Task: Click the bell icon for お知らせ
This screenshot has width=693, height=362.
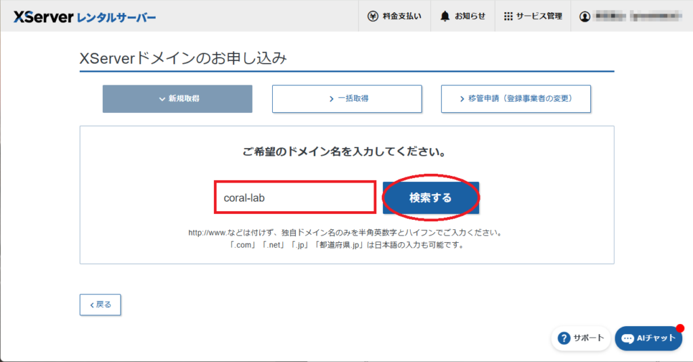Action: pyautogui.click(x=445, y=16)
